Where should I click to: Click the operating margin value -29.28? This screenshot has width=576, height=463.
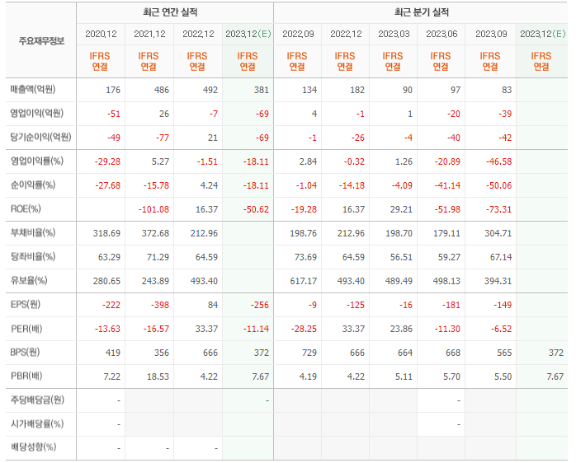pyautogui.click(x=107, y=161)
